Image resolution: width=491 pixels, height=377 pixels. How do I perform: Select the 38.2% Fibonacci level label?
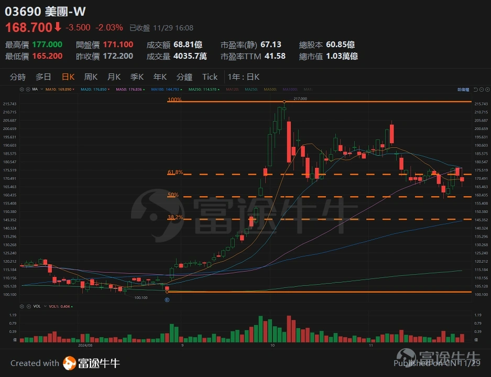[176, 217]
